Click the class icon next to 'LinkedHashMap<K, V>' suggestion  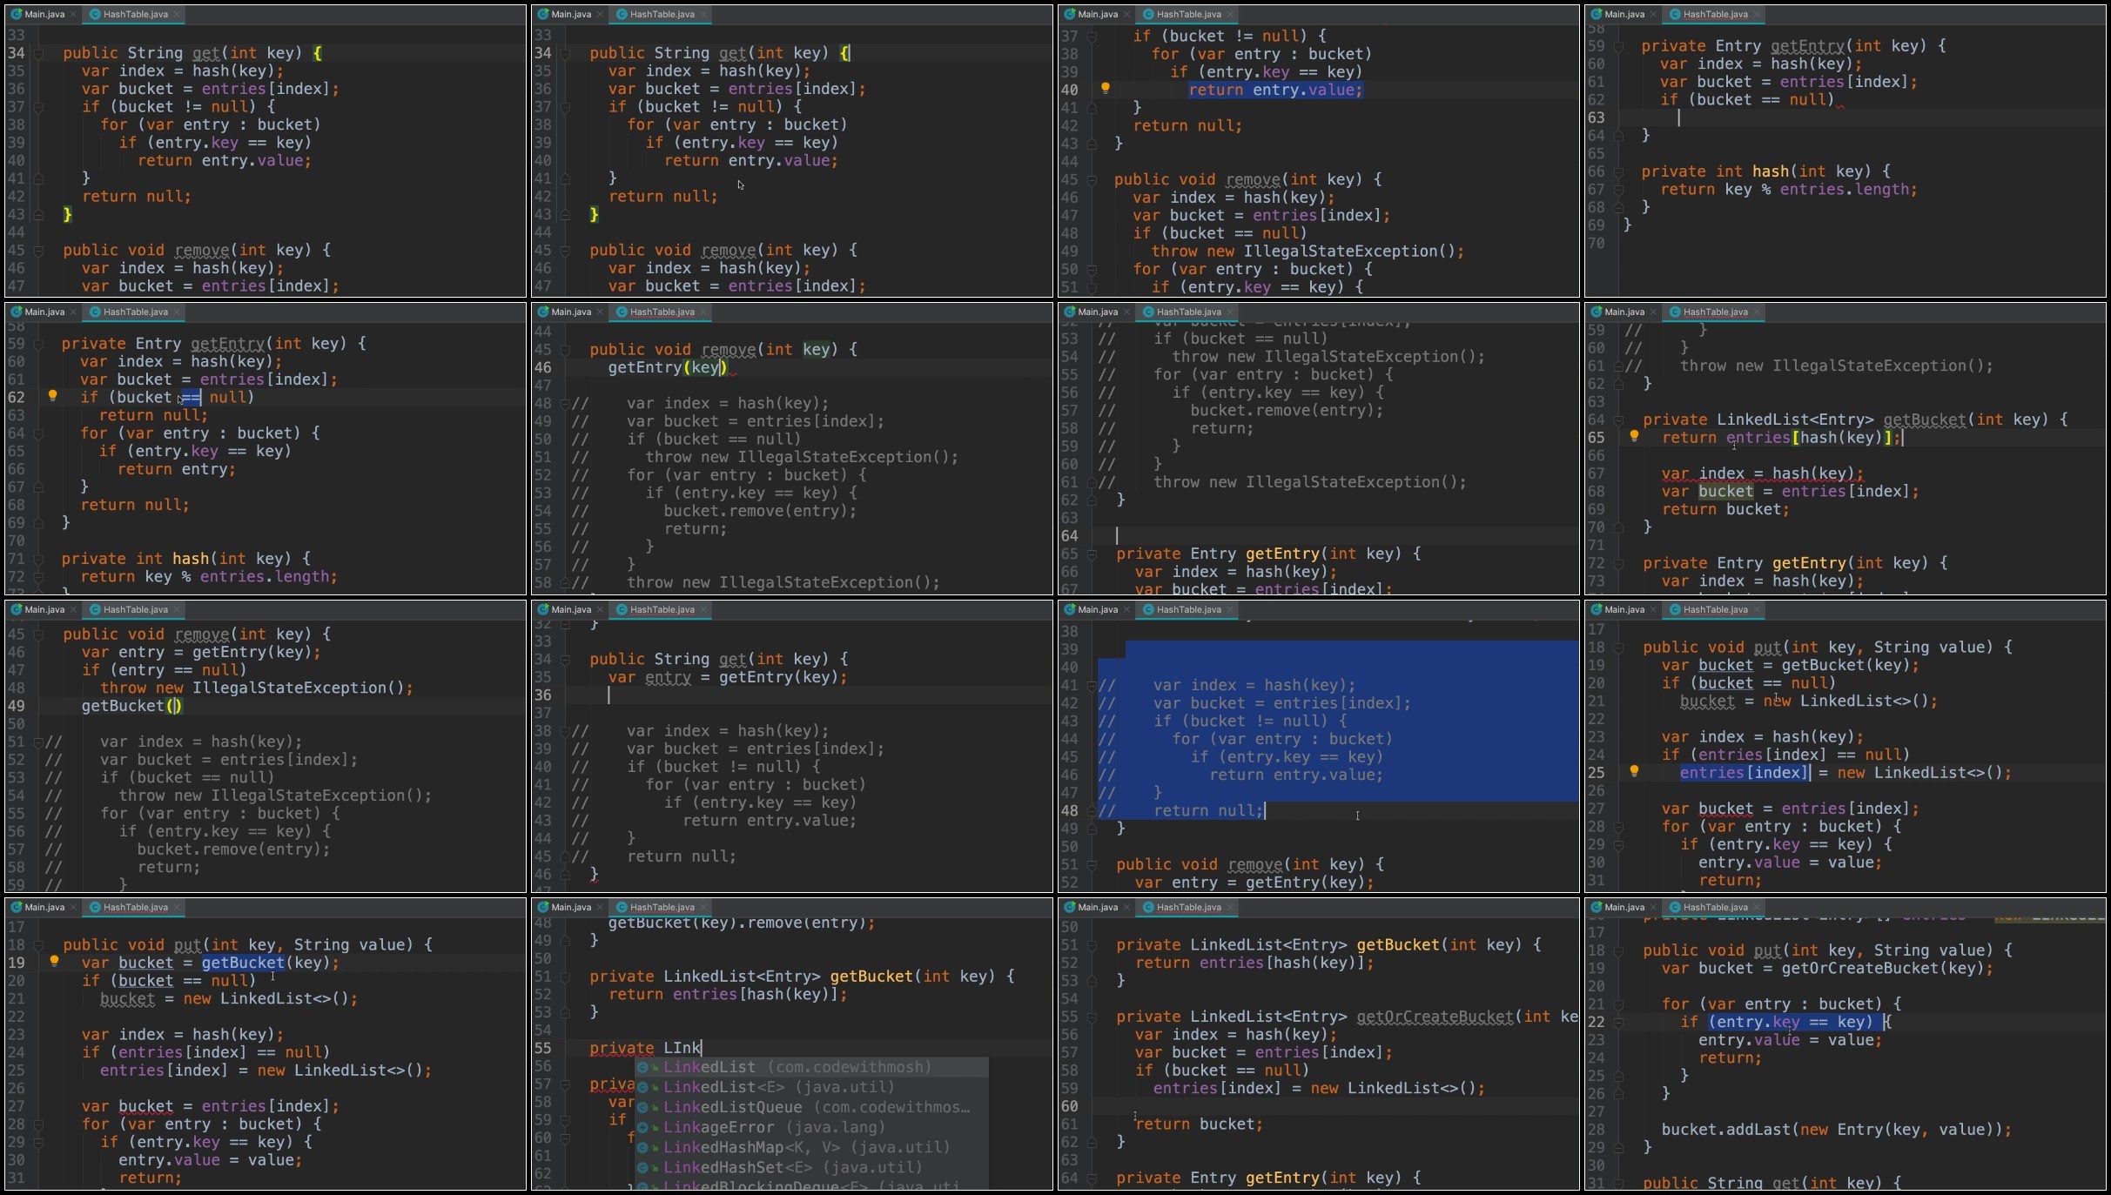642,1147
